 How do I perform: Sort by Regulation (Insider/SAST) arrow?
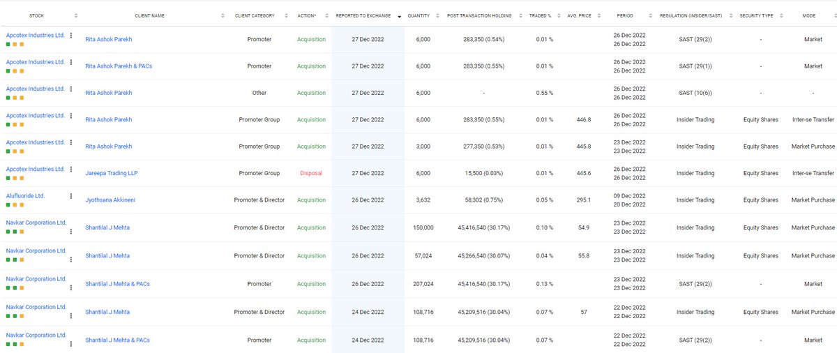(731, 15)
